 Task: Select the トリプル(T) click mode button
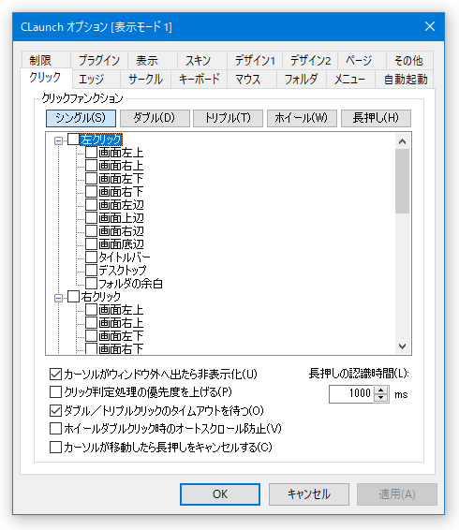[228, 118]
